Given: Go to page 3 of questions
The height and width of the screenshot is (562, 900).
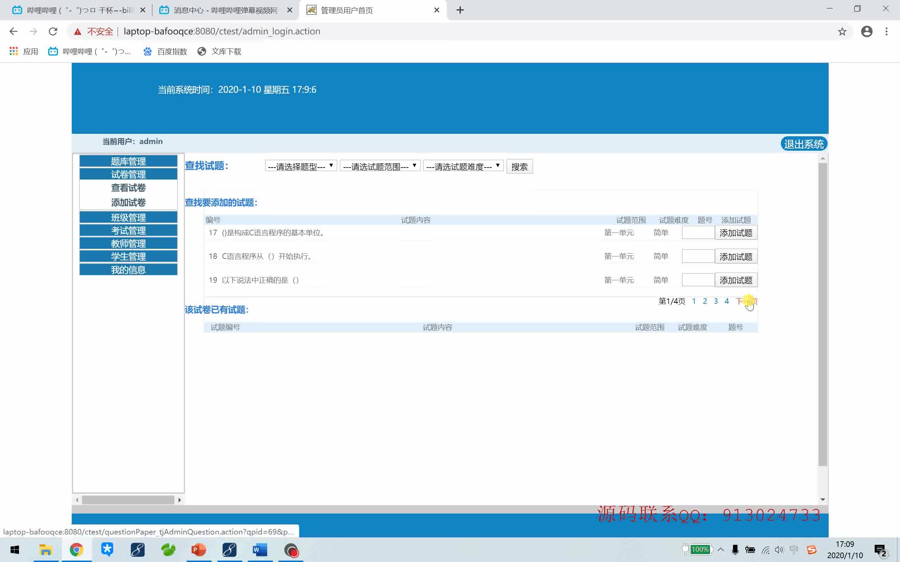Looking at the screenshot, I should pyautogui.click(x=715, y=301).
